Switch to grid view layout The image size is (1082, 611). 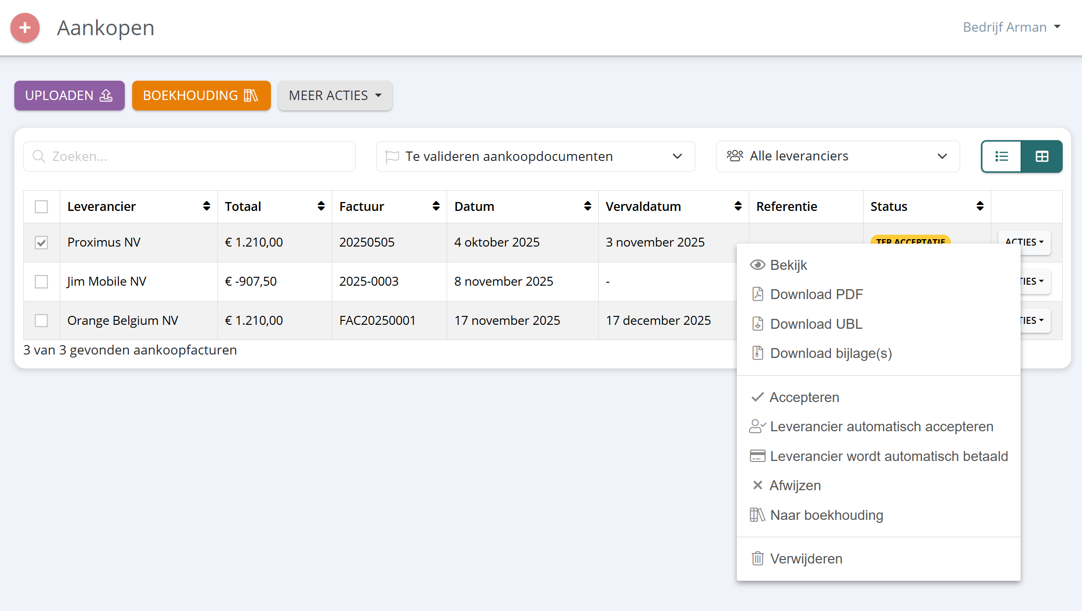[1042, 156]
